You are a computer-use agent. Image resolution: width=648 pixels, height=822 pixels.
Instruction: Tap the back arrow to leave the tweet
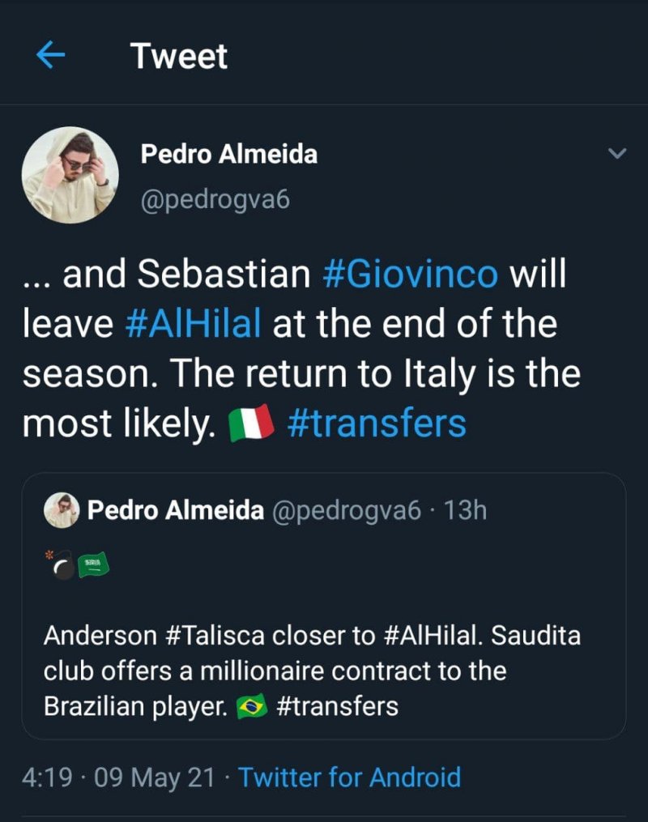[x=51, y=56]
